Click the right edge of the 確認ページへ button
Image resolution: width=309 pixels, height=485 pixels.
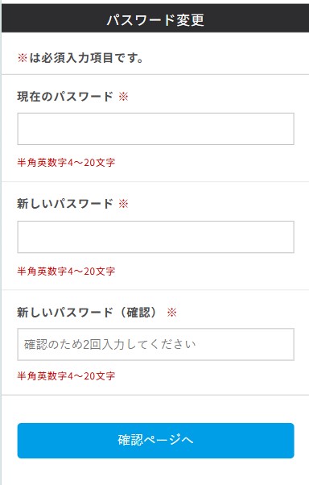[290, 441]
